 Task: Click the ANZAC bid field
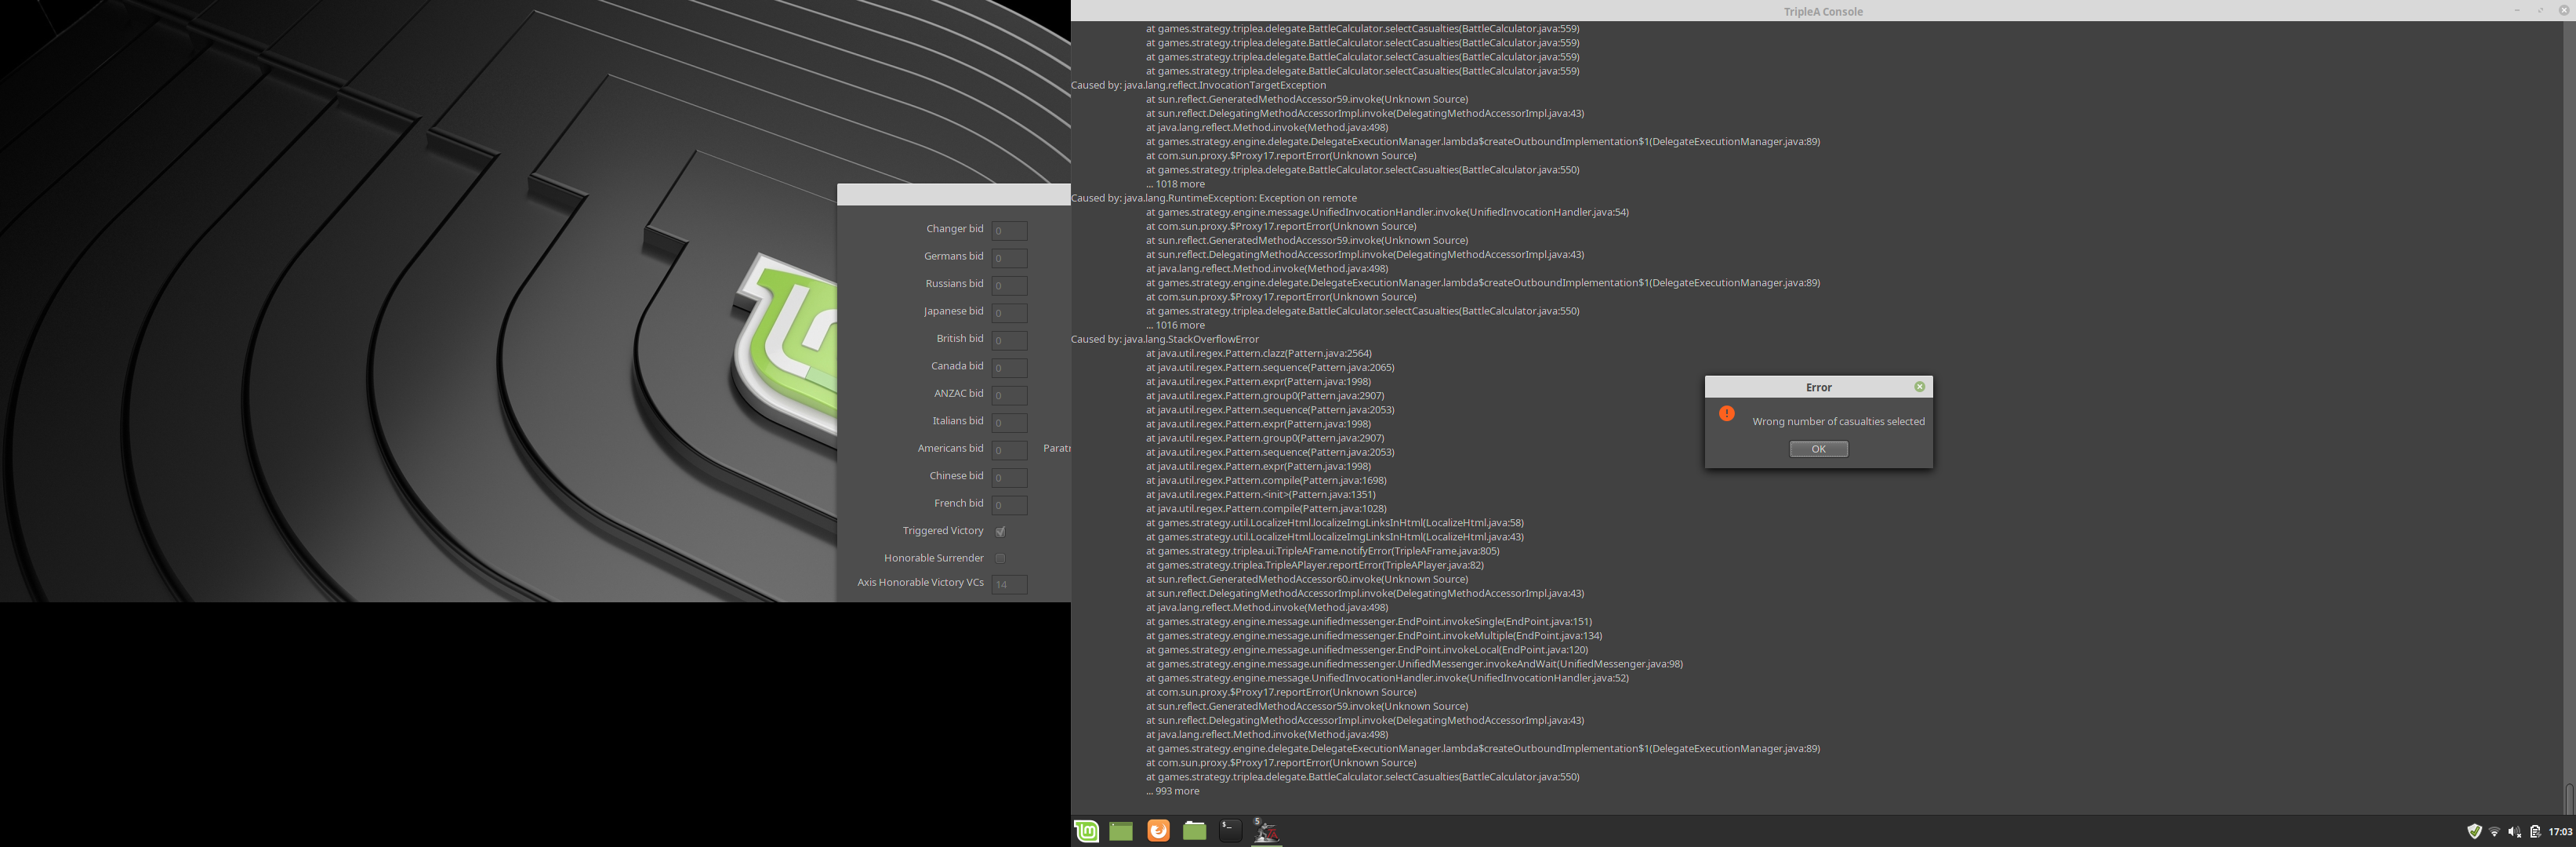pyautogui.click(x=1009, y=396)
